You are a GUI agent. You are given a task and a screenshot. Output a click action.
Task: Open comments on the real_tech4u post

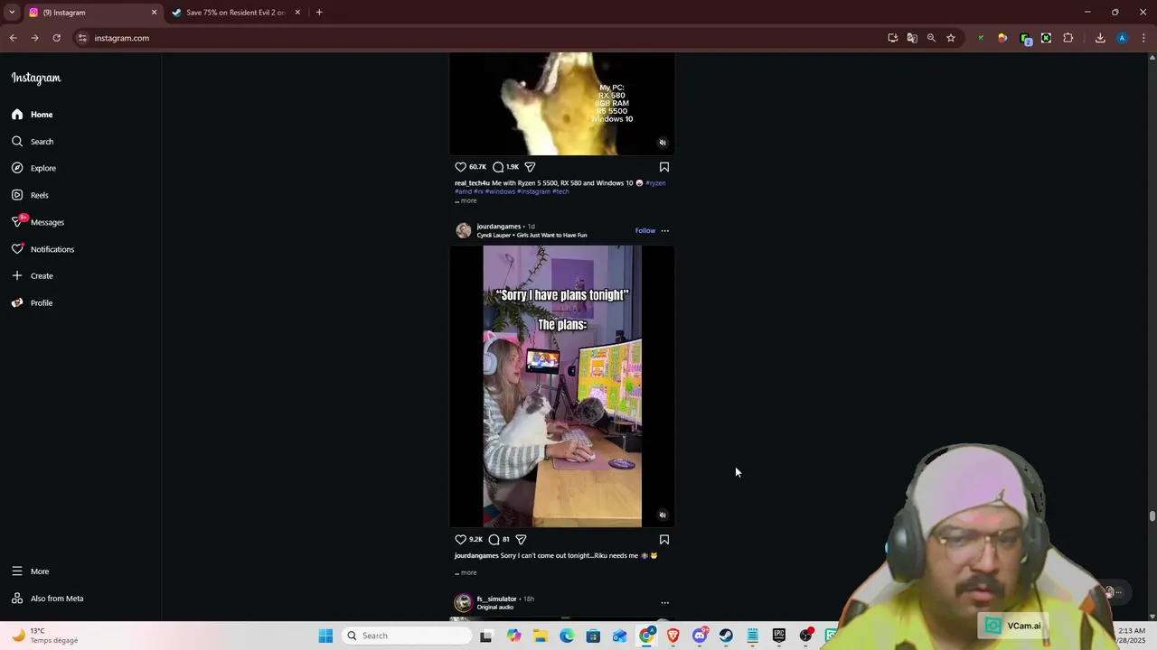[x=498, y=167]
